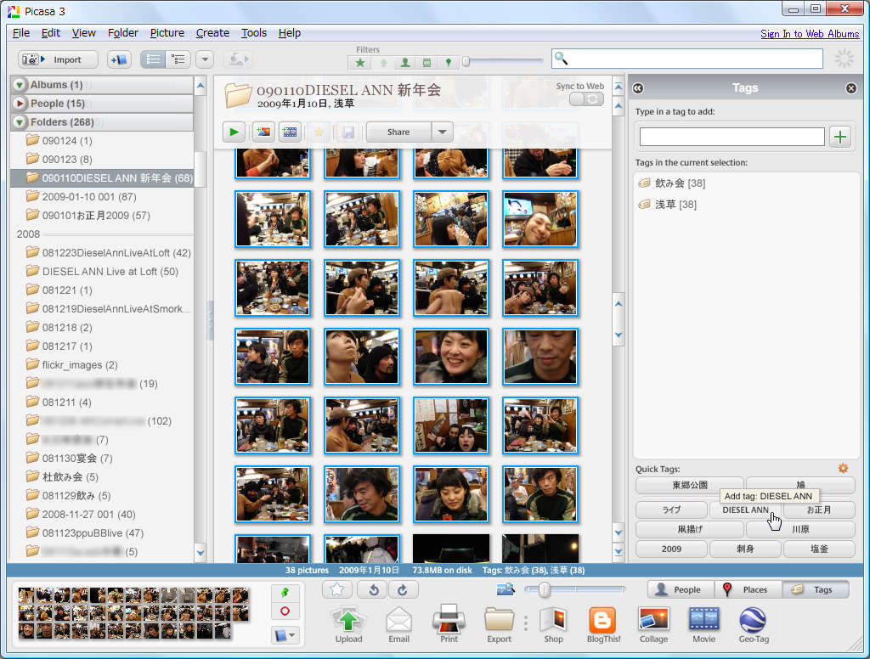870x659 pixels.
Task: Open the Tags panel tab
Action: pos(815,589)
